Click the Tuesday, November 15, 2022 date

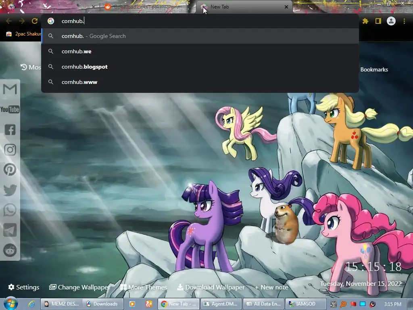pos(361,284)
